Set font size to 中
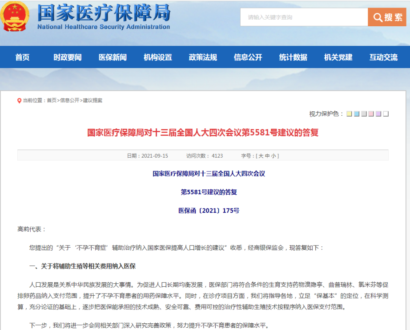 click(x=267, y=156)
